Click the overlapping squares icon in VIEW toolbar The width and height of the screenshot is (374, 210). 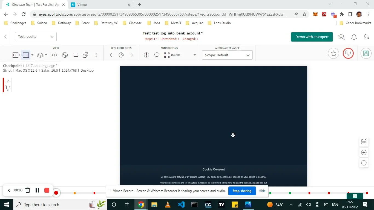86,55
